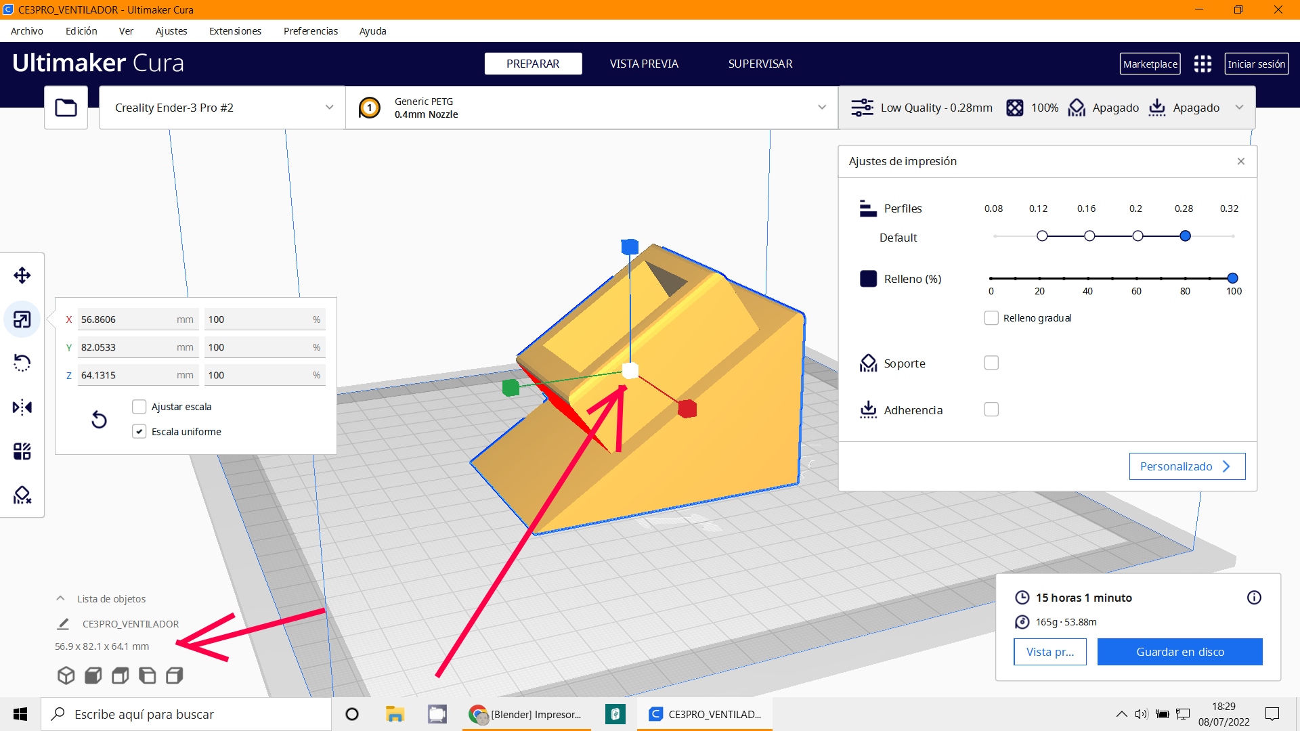The image size is (1300, 731).
Task: Select the Rotate tool icon
Action: pyautogui.click(x=22, y=363)
